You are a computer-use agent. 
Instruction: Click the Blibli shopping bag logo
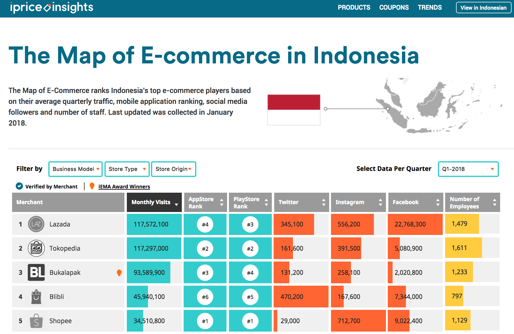click(36, 297)
